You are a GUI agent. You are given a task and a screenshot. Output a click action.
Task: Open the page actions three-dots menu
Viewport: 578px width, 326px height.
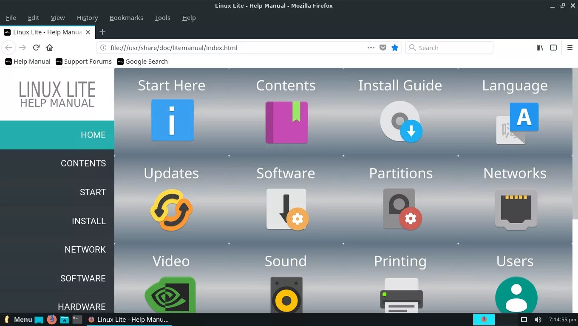[371, 48]
